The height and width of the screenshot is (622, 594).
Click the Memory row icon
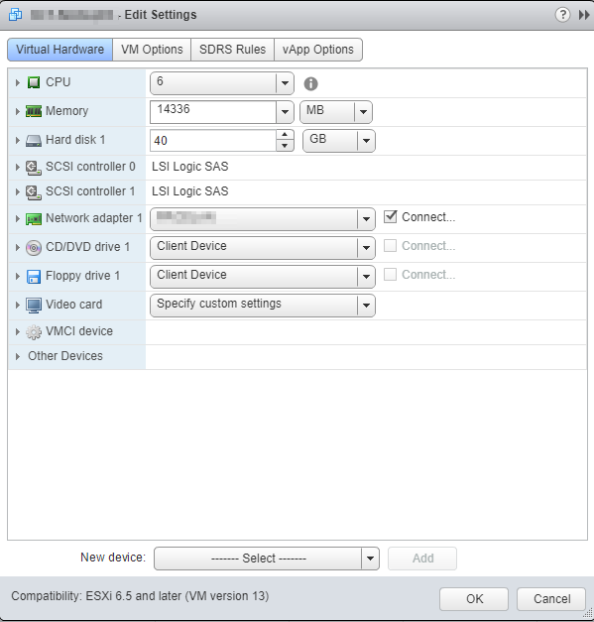click(x=34, y=111)
